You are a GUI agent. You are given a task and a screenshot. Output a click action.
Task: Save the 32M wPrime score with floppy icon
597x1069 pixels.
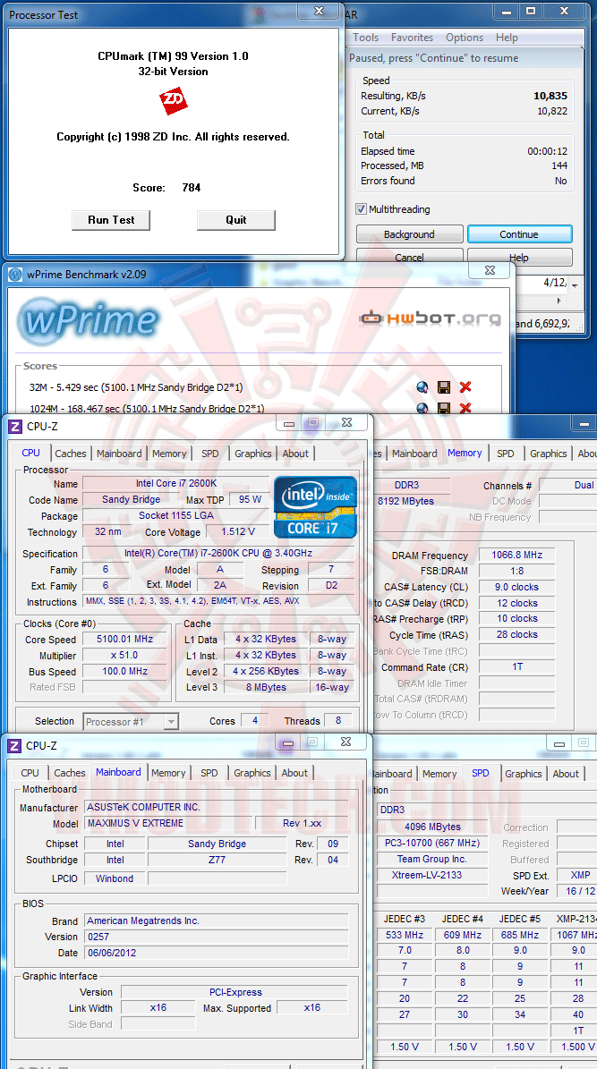443,387
